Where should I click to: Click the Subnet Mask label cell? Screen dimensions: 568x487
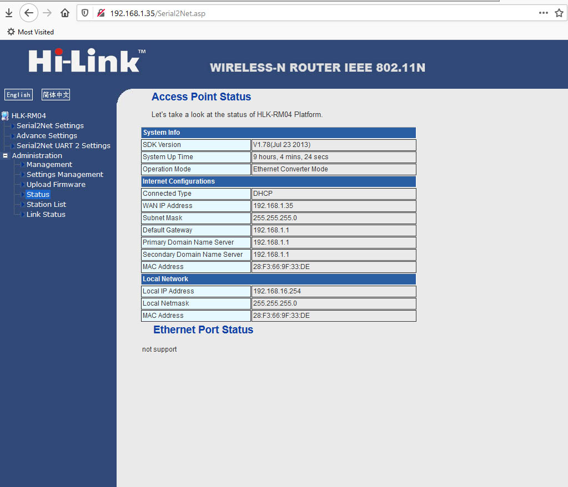tap(196, 218)
